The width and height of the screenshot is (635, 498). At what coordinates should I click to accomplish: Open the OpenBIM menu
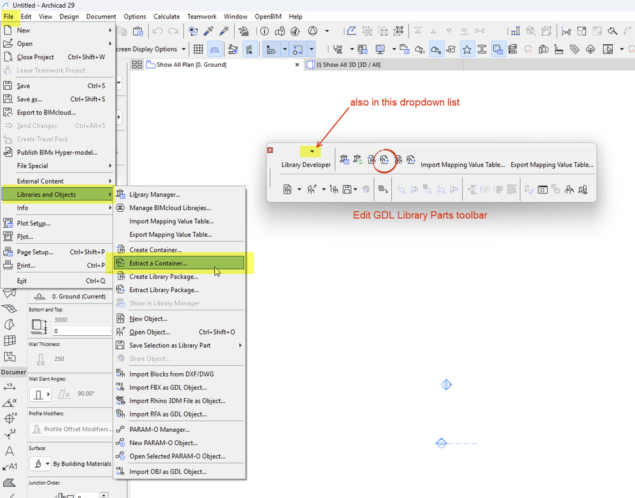tap(268, 17)
